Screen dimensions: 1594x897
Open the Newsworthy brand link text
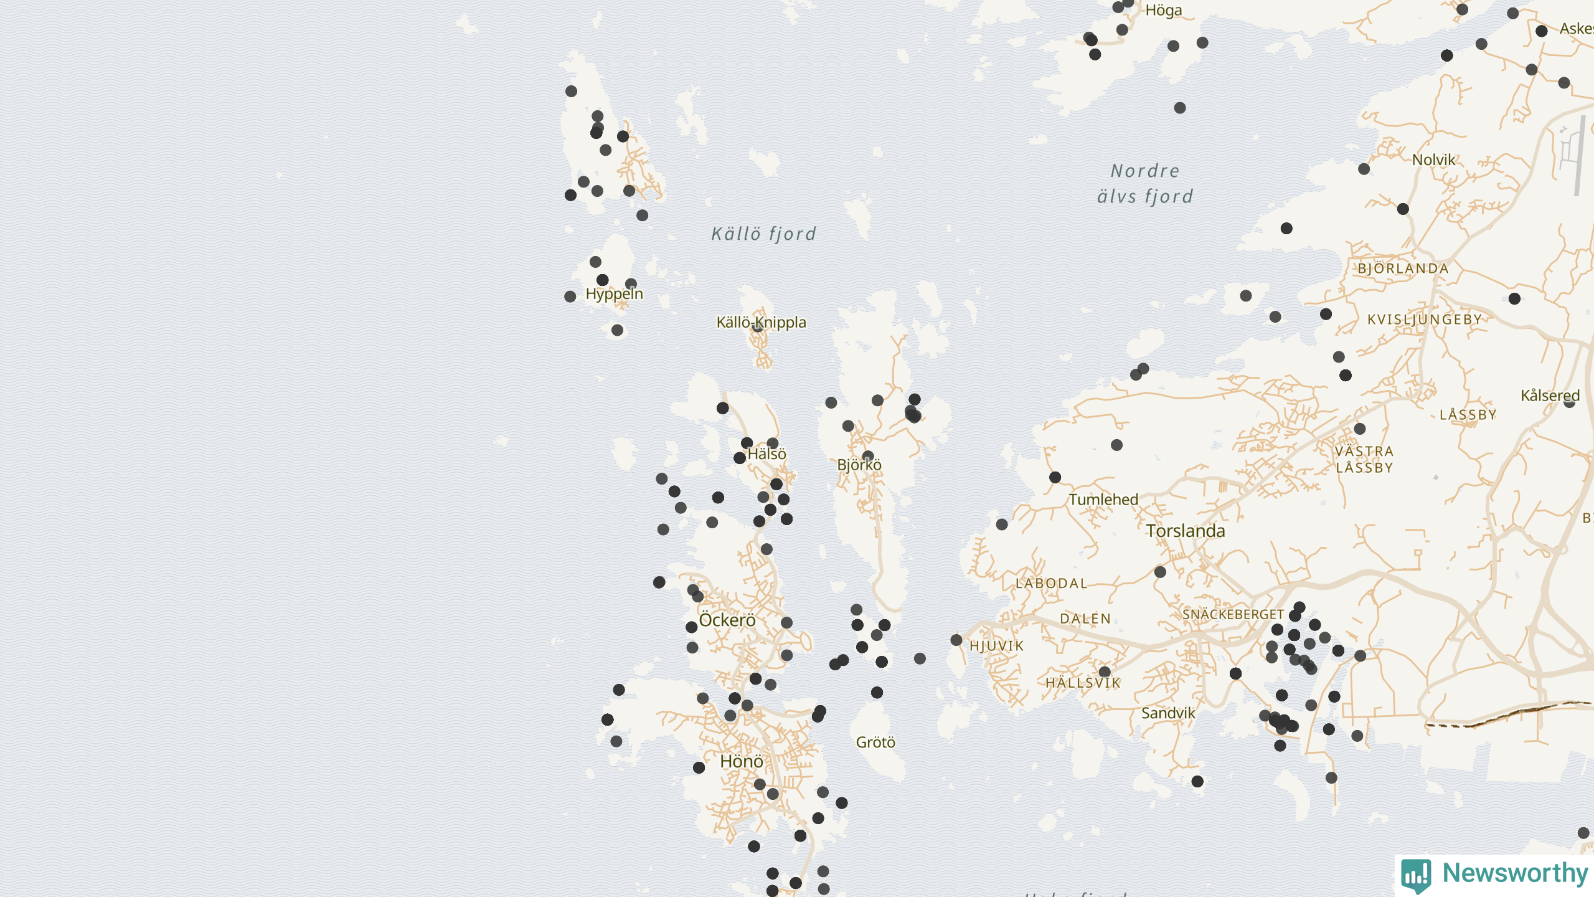click(x=1515, y=873)
